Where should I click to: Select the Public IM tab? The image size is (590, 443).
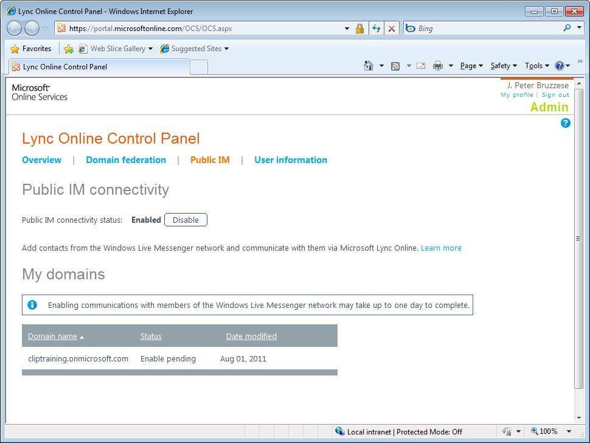coord(210,160)
